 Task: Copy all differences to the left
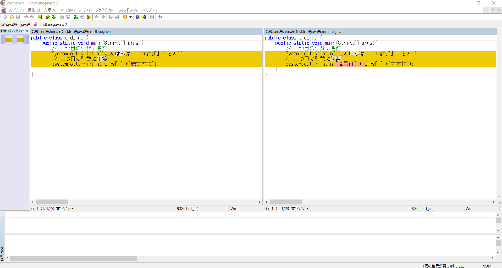tap(144, 17)
